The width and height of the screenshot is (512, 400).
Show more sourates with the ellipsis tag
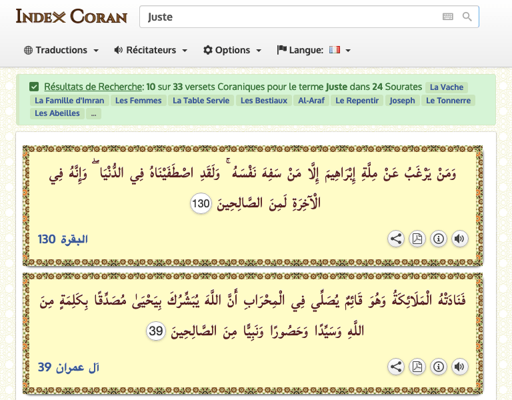(x=95, y=113)
